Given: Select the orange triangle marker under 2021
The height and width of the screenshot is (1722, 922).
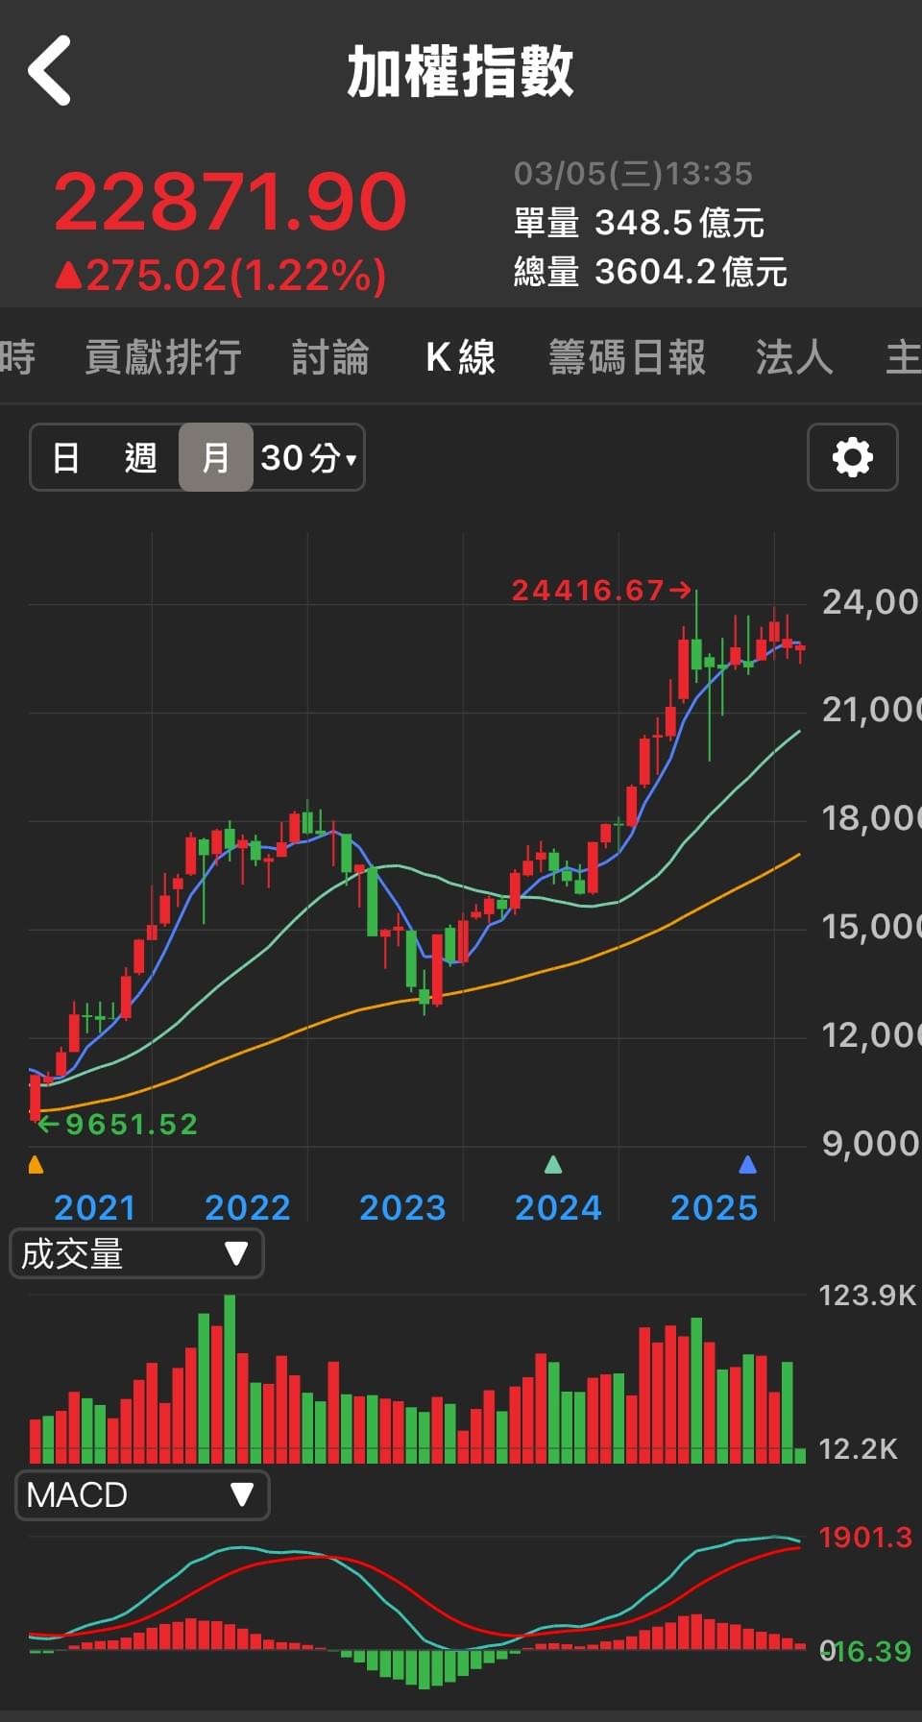Looking at the screenshot, I should tap(36, 1165).
